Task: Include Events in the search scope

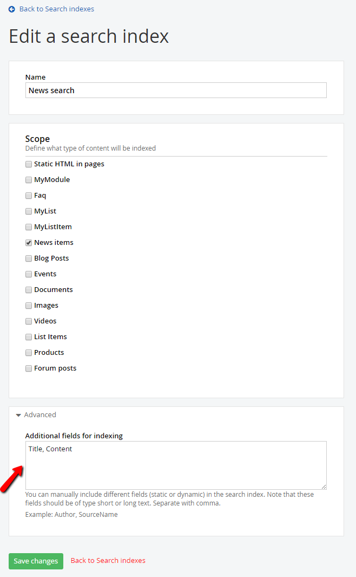Action: (x=28, y=274)
